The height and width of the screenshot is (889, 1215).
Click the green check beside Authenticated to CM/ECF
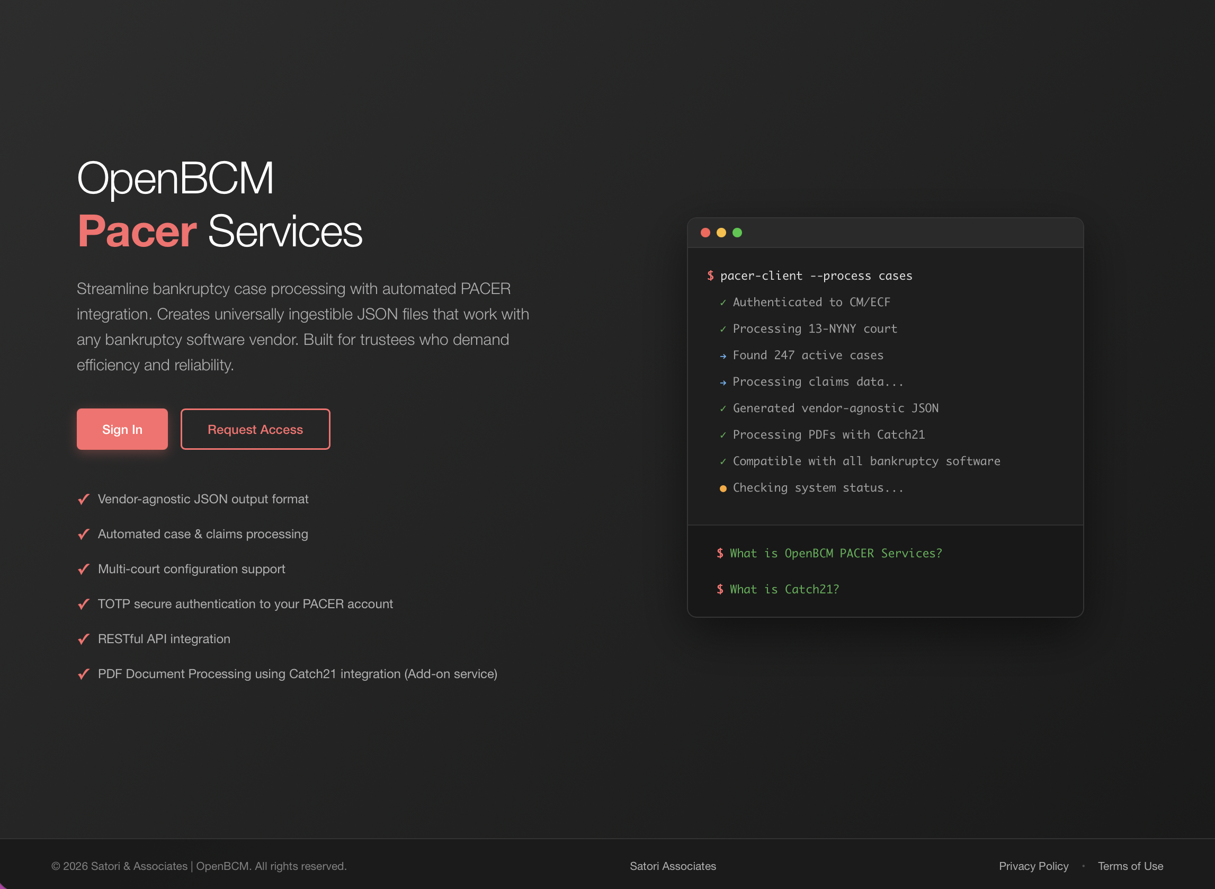723,303
